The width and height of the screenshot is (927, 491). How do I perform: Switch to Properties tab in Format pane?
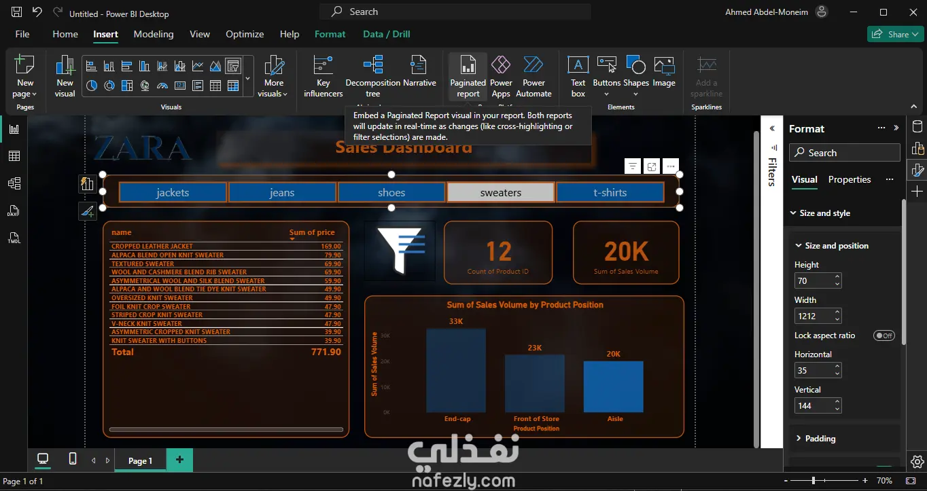pyautogui.click(x=850, y=179)
